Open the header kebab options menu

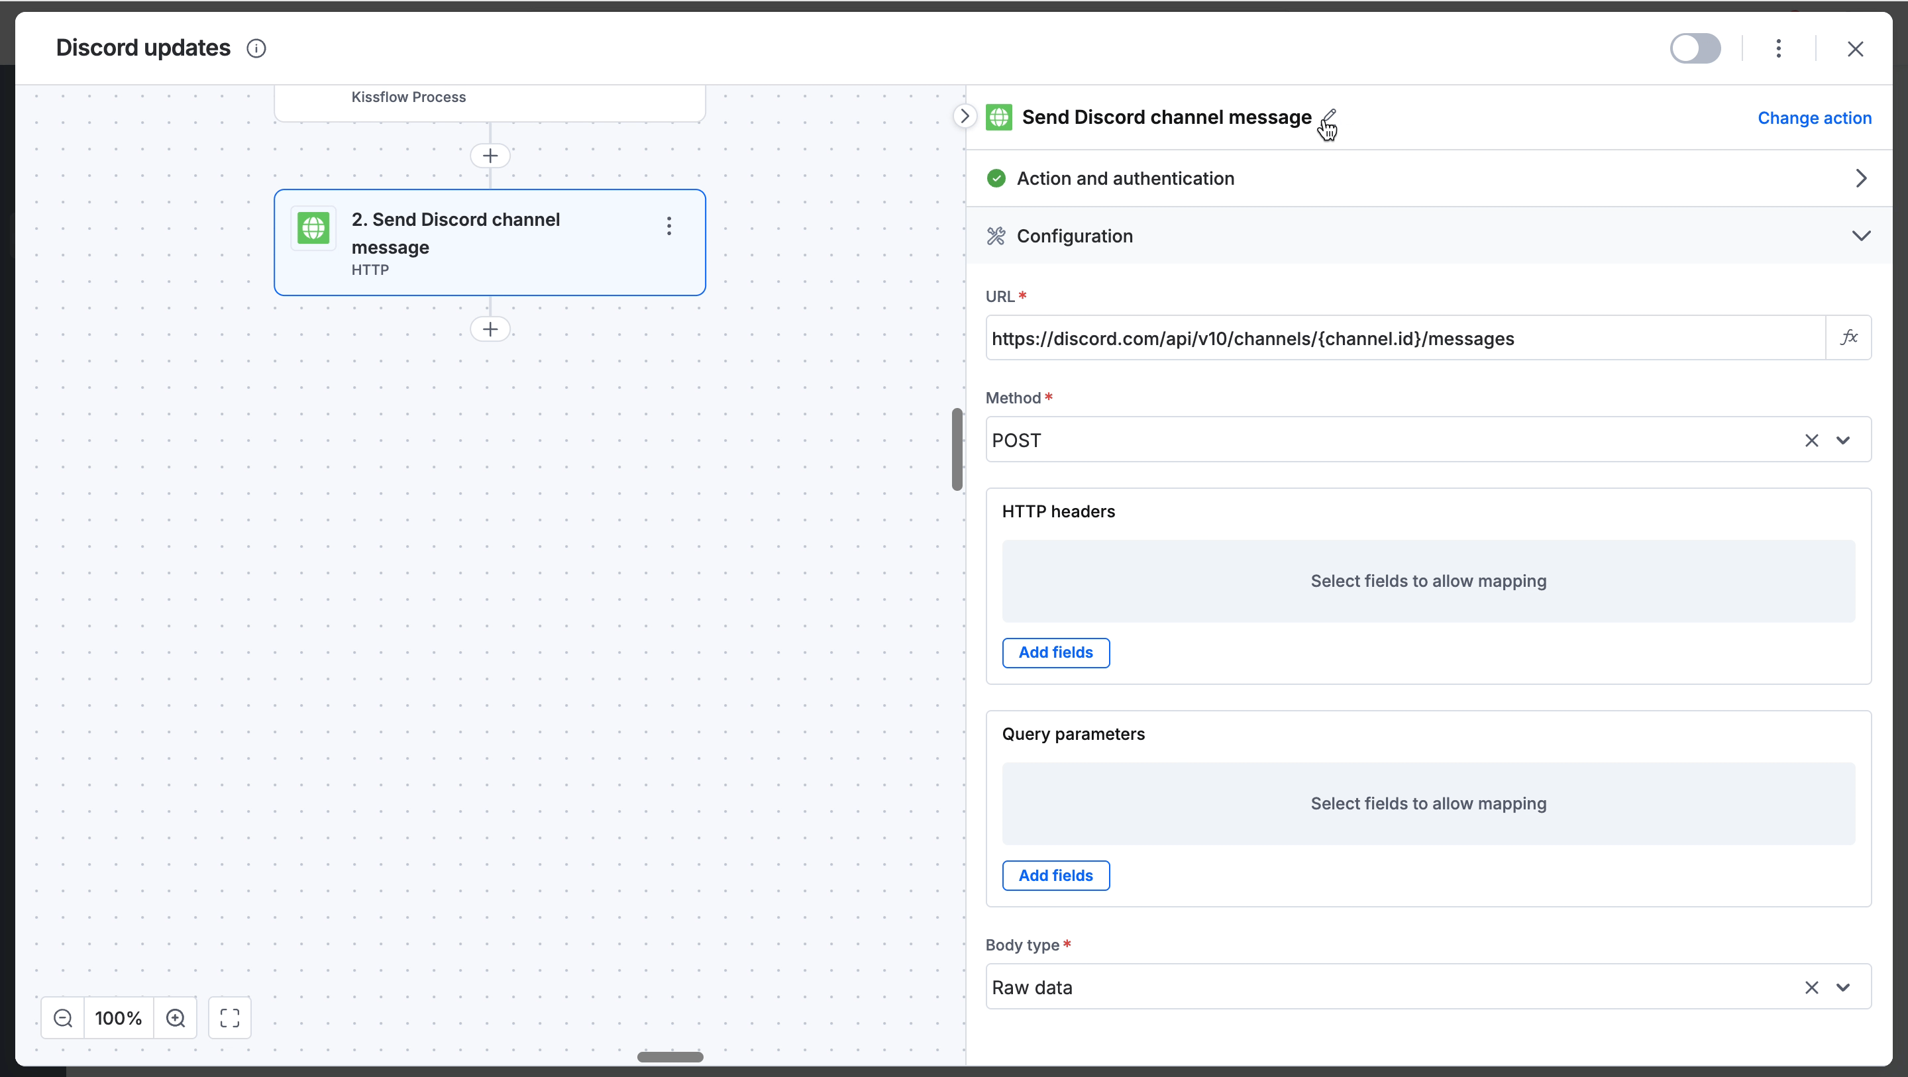[x=1778, y=49]
